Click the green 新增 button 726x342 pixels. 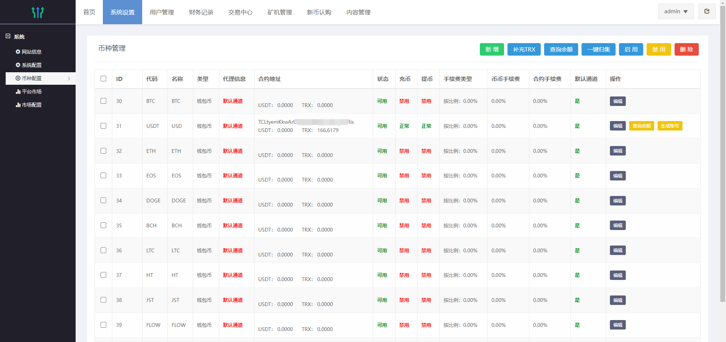492,50
